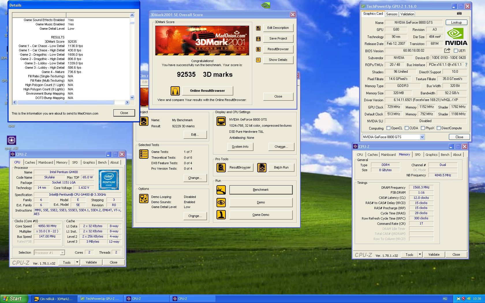Screen dimensions: 485x303
Task: Toggle the UEFI checkbox in GPU-Z
Action: (x=456, y=51)
